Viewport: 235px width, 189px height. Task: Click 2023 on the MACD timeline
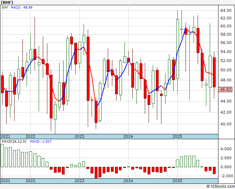[79, 181]
